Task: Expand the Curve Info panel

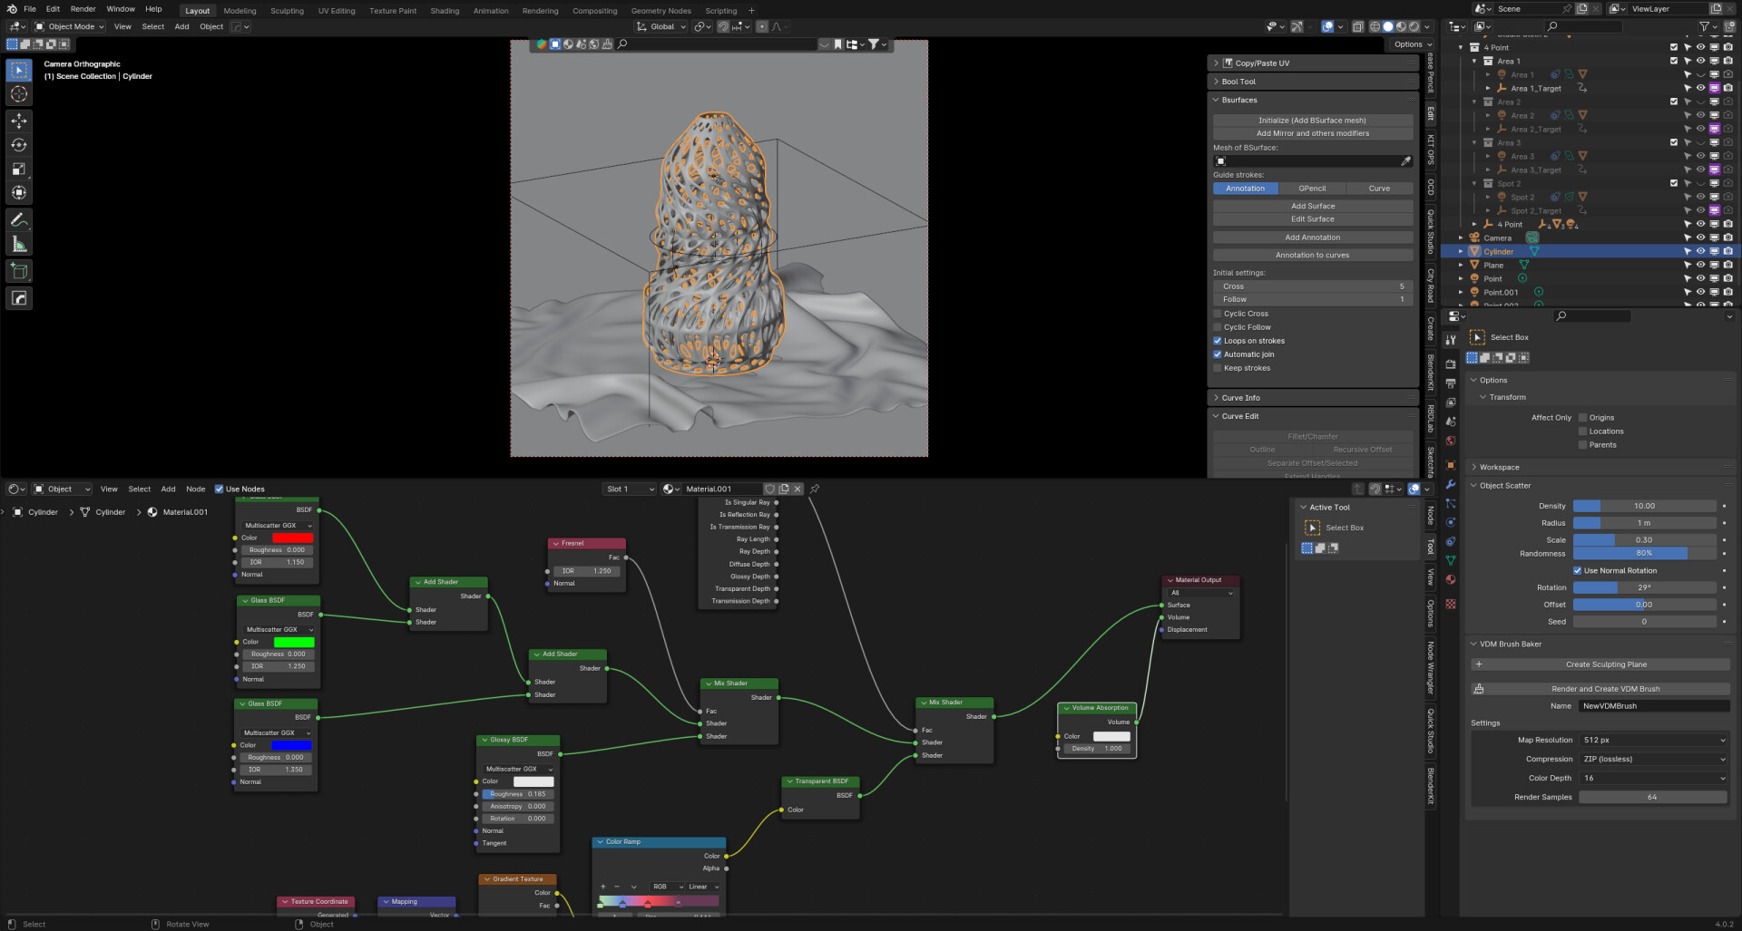Action: click(x=1240, y=398)
